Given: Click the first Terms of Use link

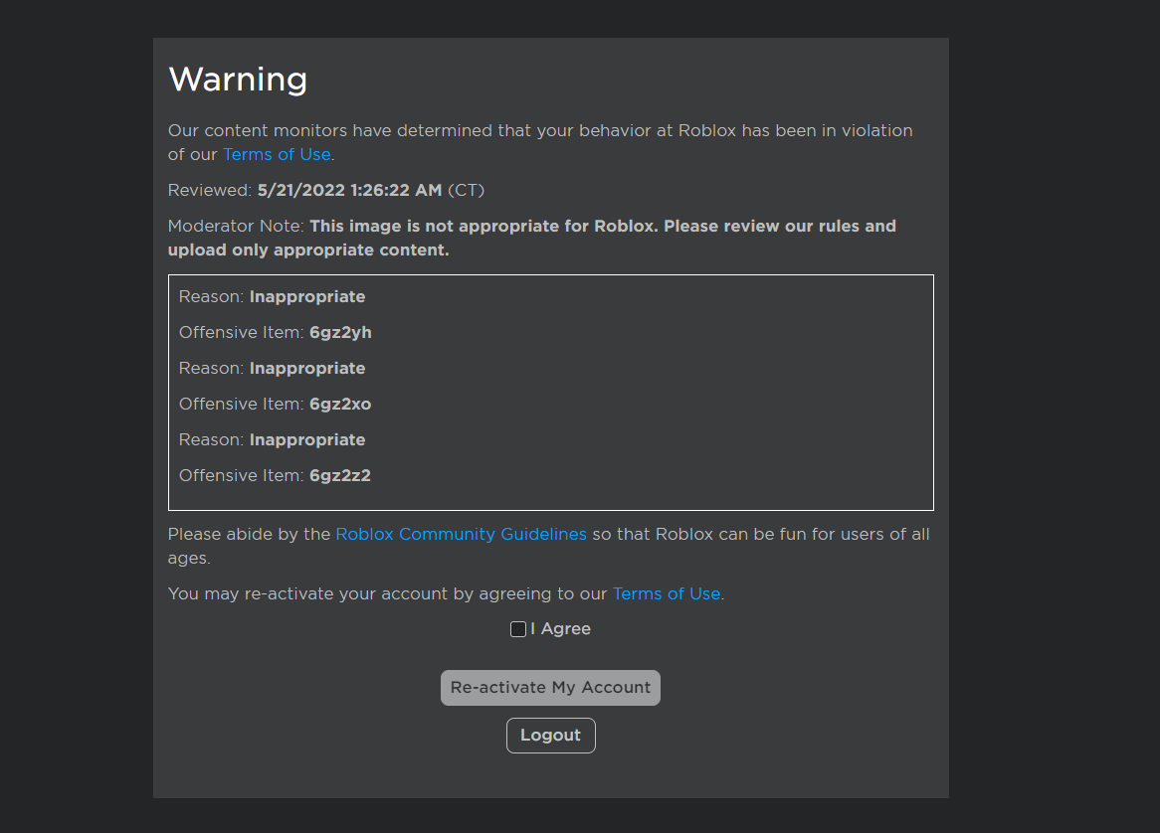Looking at the screenshot, I should click(276, 154).
